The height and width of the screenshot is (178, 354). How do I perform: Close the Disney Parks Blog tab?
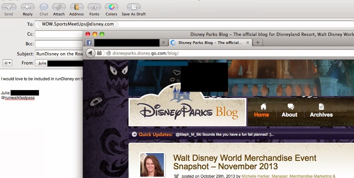tap(248, 42)
